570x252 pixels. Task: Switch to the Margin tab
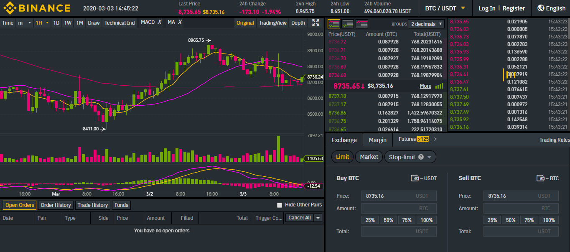click(x=378, y=140)
